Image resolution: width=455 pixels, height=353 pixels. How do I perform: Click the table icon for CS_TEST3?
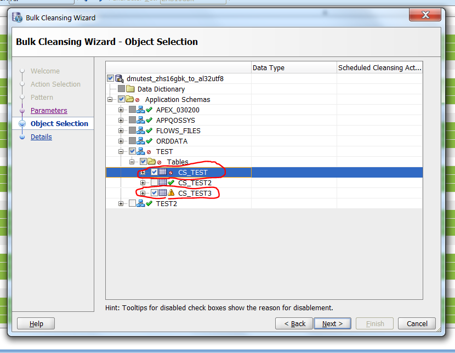tap(162, 193)
